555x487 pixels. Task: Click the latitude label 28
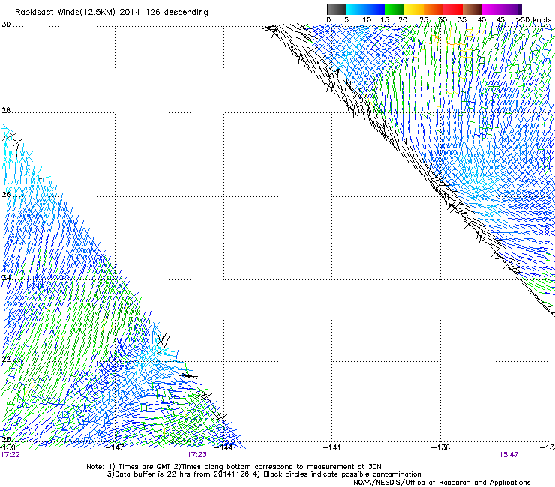[x=6, y=110]
